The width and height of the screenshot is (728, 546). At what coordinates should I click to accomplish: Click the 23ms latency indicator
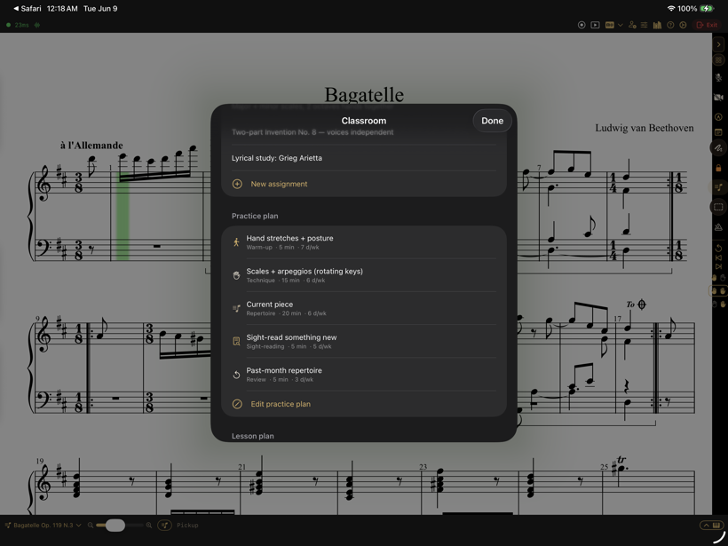pyautogui.click(x=21, y=25)
